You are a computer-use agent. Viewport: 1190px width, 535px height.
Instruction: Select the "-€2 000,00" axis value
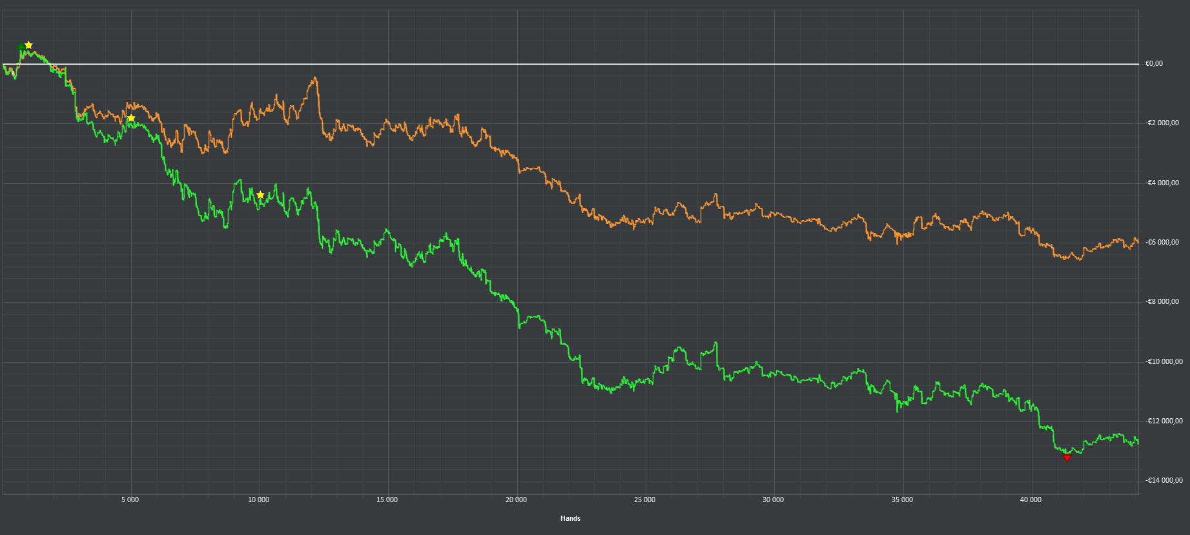coord(1162,123)
